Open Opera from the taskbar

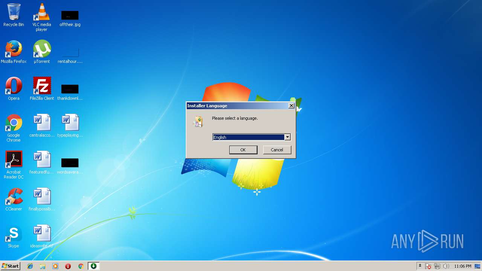[x=68, y=266]
